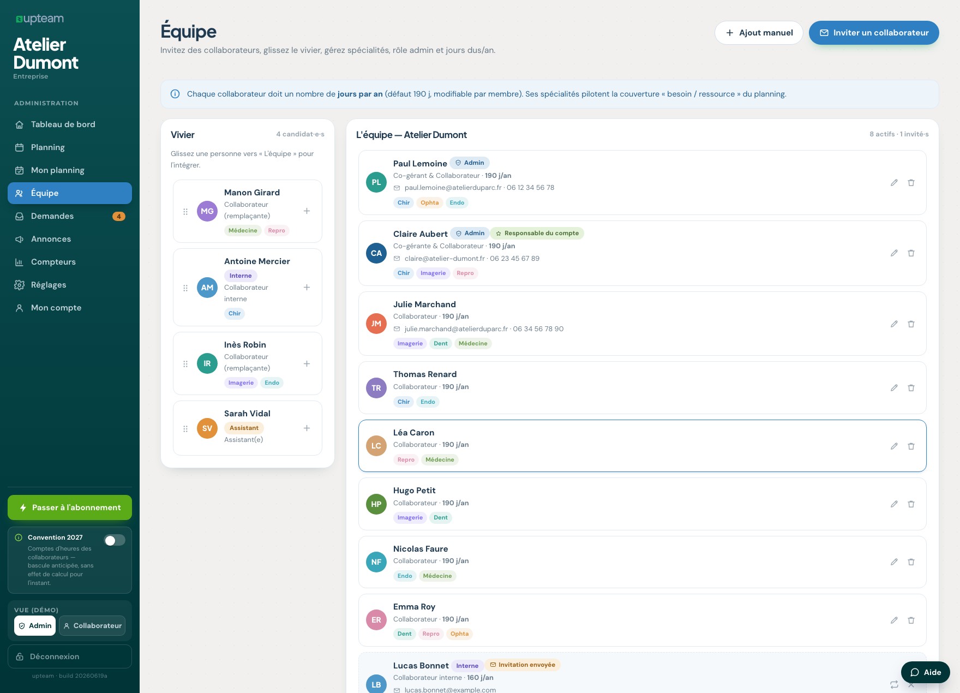Edit Paul Lemoine with the pencil icon
The image size is (960, 693).
coord(894,183)
